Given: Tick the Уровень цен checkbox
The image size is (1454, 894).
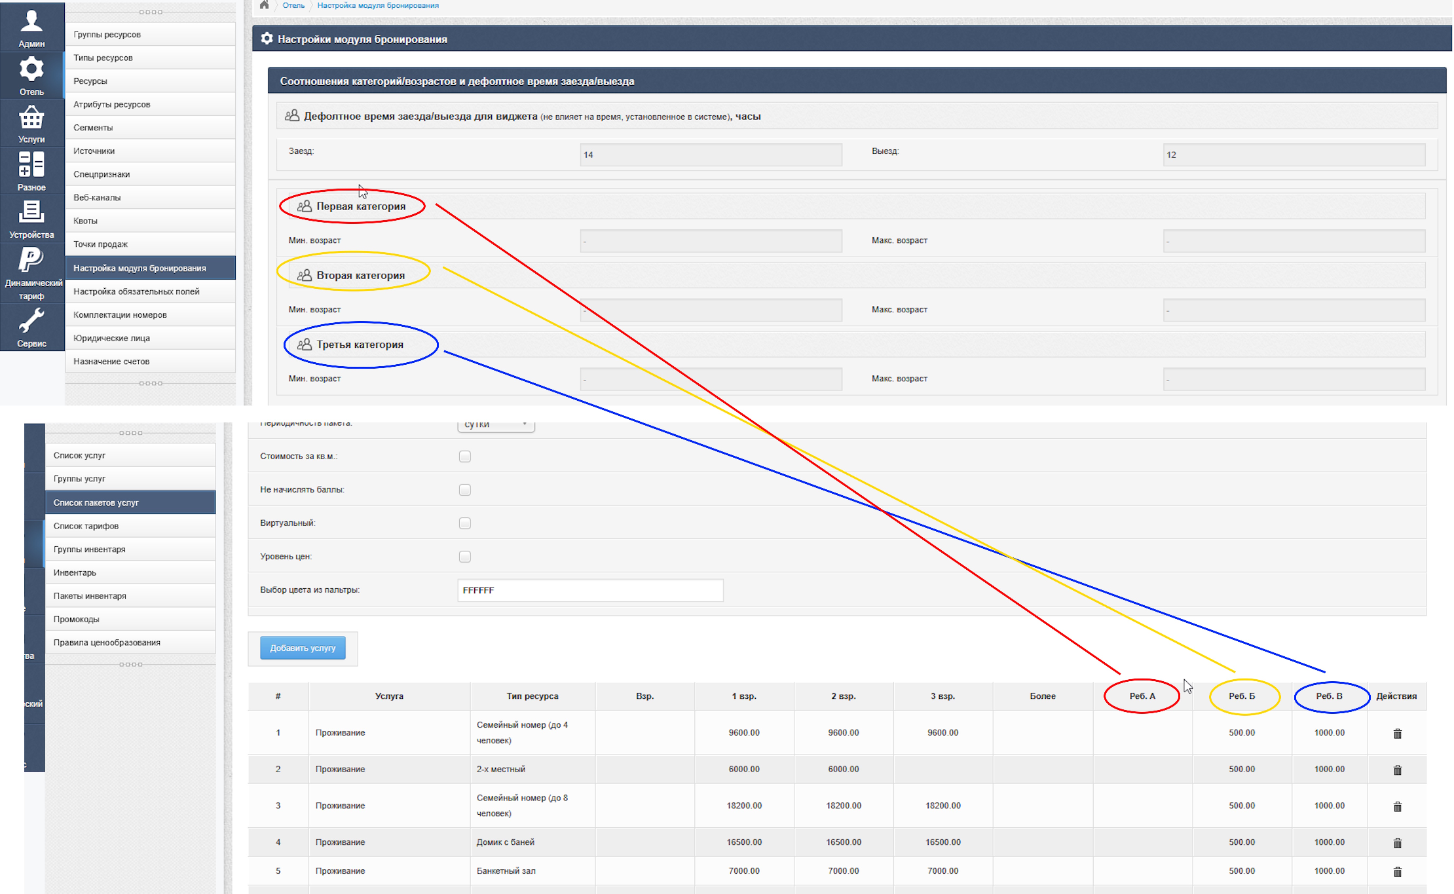Looking at the screenshot, I should [x=465, y=557].
